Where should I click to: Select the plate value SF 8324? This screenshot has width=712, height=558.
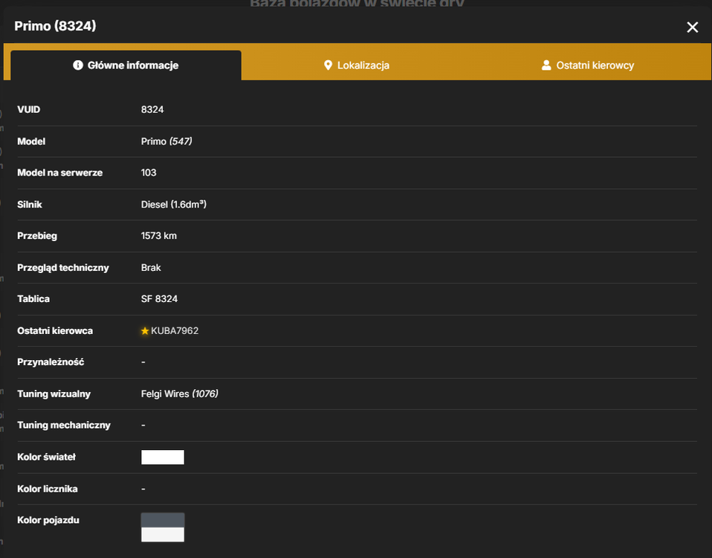pyautogui.click(x=159, y=299)
